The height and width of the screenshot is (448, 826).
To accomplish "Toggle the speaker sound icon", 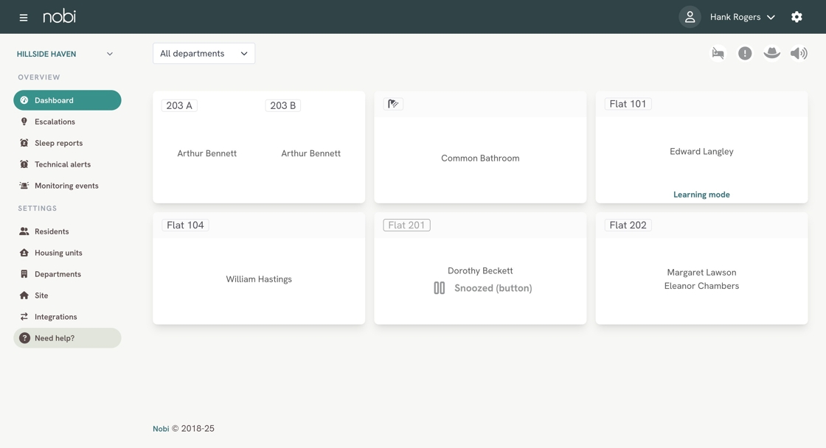I will pos(799,53).
